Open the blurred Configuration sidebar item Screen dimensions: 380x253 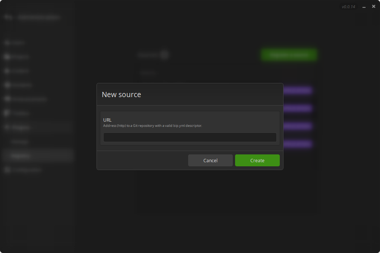(24, 170)
